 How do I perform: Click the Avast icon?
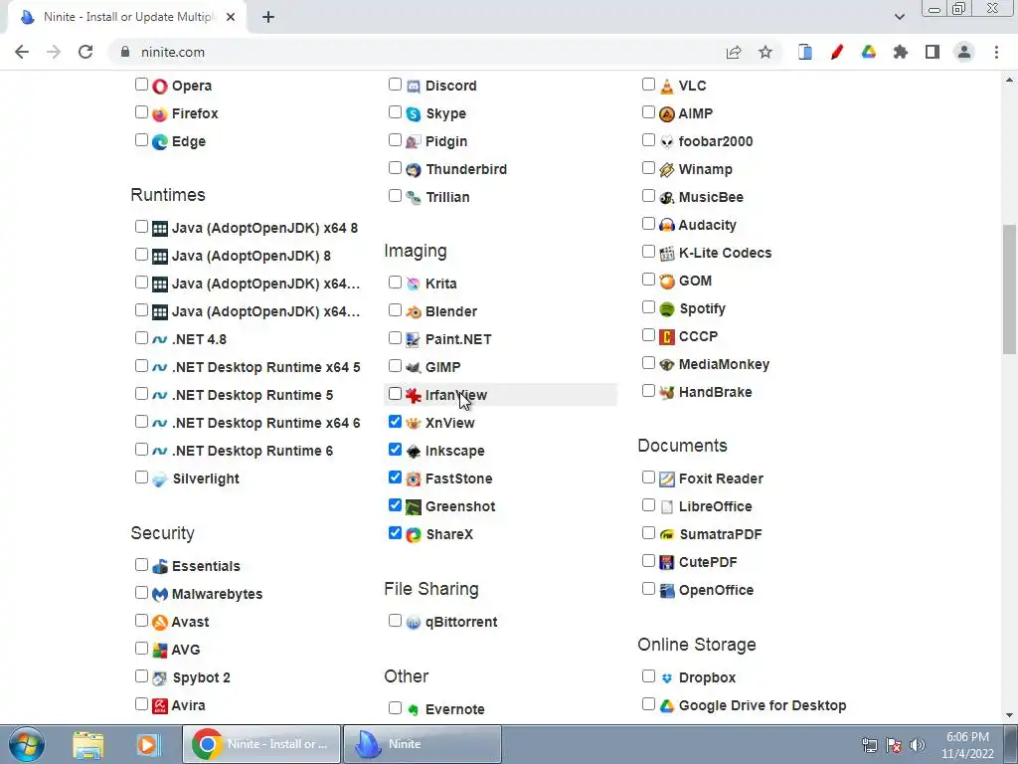point(160,623)
